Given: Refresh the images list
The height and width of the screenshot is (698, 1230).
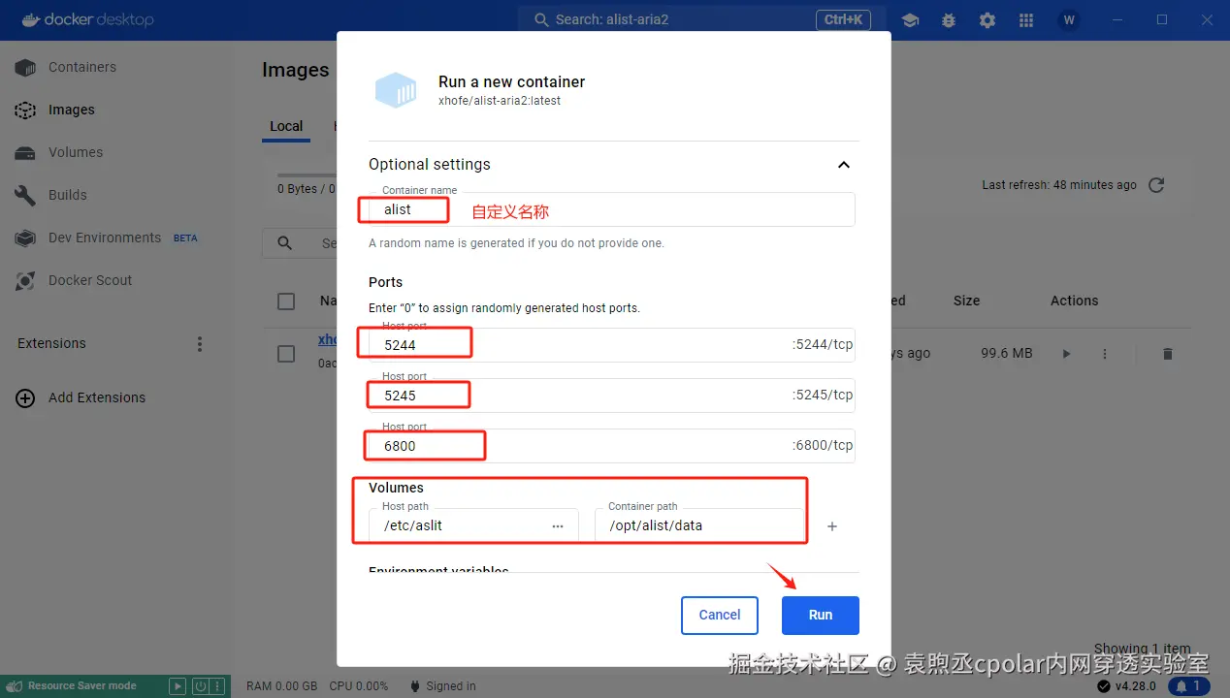Looking at the screenshot, I should [1156, 185].
